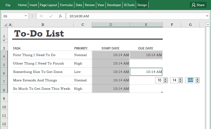Click the AM/PM field
The image size is (211, 129).
coord(190,80)
